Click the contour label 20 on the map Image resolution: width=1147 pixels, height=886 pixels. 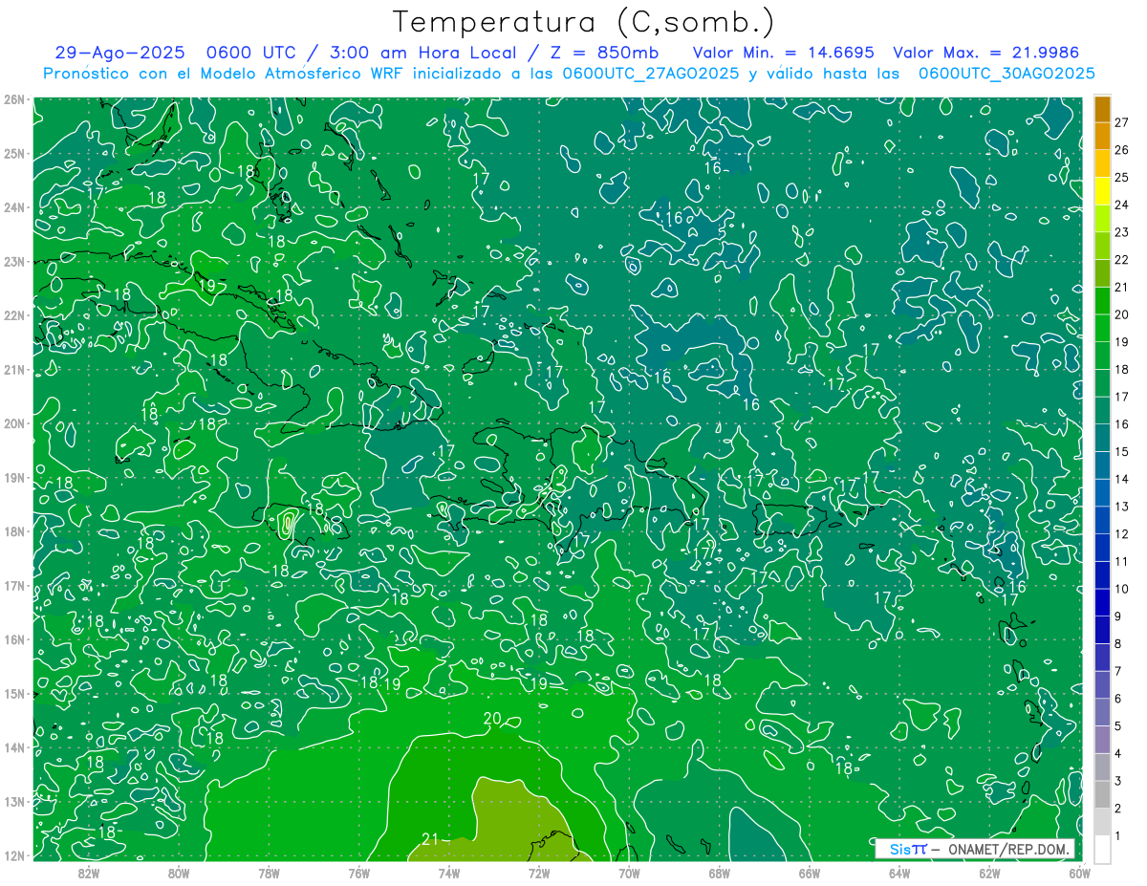click(493, 719)
